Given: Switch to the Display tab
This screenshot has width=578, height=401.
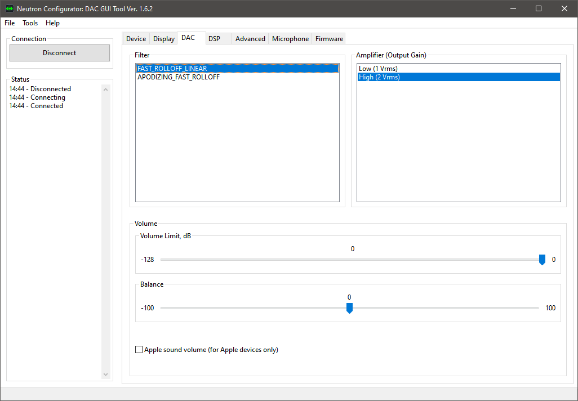Looking at the screenshot, I should [164, 39].
